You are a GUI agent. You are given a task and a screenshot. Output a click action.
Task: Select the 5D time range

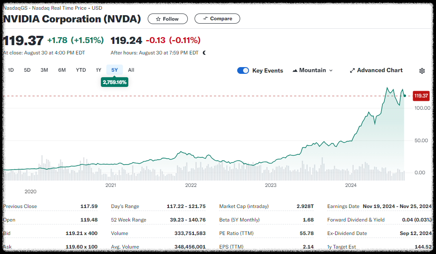coord(27,70)
